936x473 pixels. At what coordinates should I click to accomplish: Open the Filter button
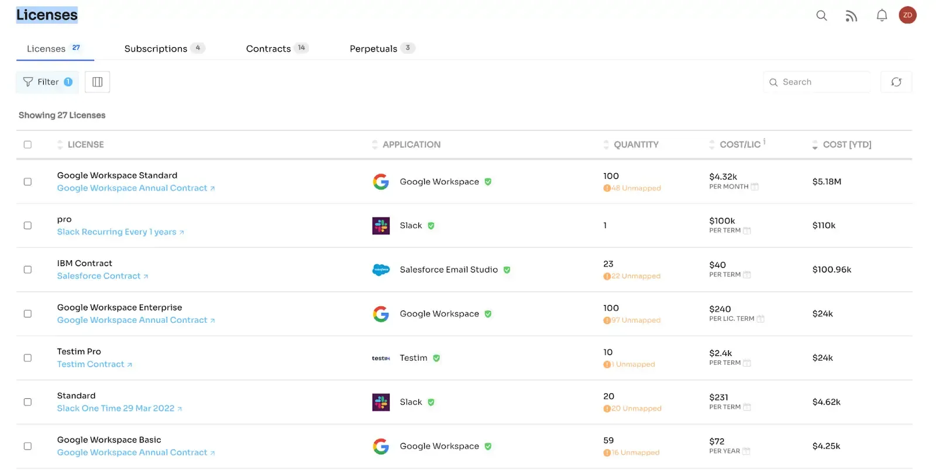coord(47,82)
